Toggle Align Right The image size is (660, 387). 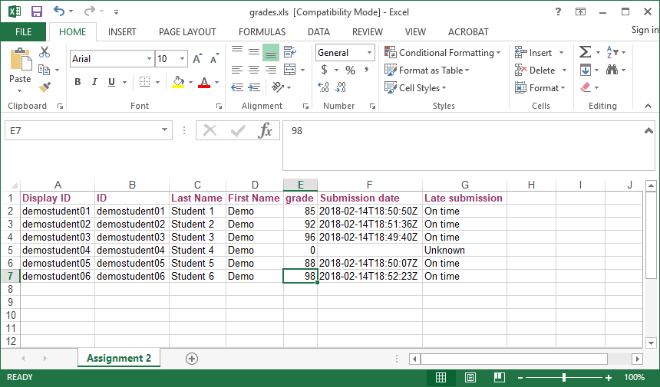[x=271, y=70]
